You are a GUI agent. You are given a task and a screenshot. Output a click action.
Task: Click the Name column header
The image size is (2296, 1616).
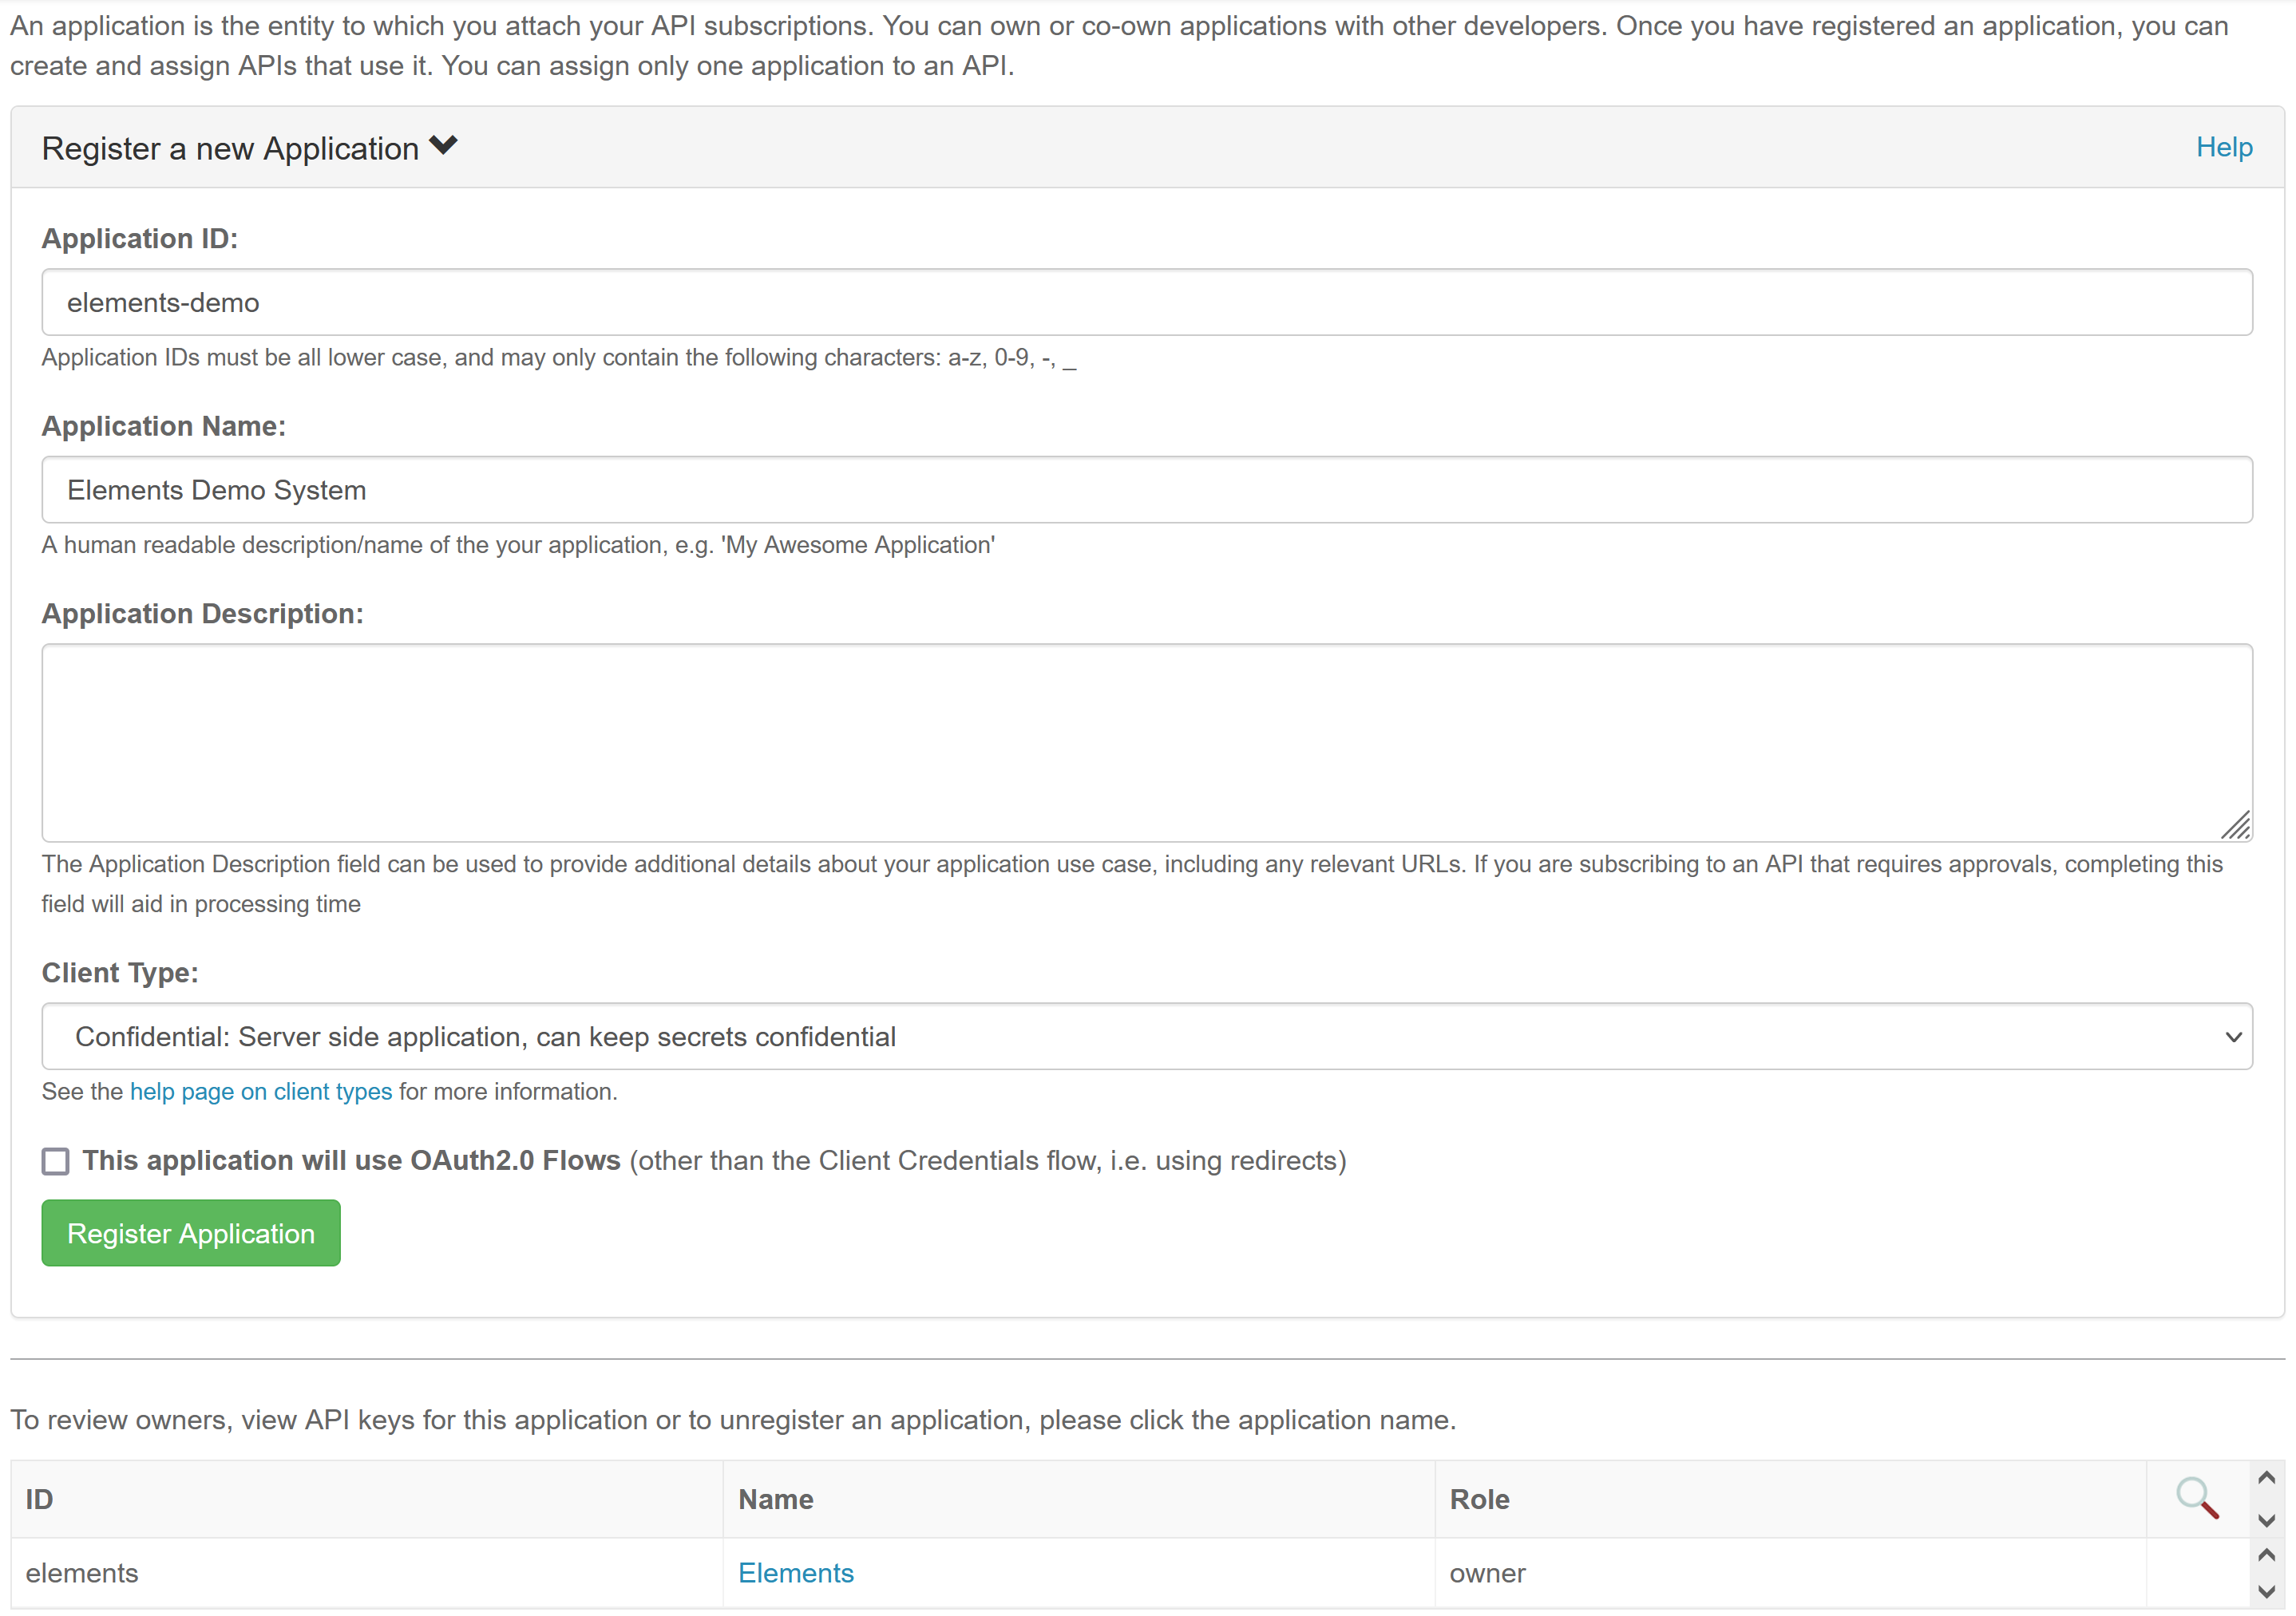pos(776,1499)
